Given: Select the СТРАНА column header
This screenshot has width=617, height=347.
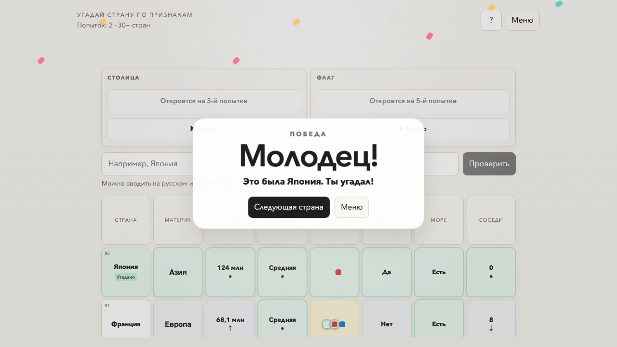Looking at the screenshot, I should pos(125,220).
